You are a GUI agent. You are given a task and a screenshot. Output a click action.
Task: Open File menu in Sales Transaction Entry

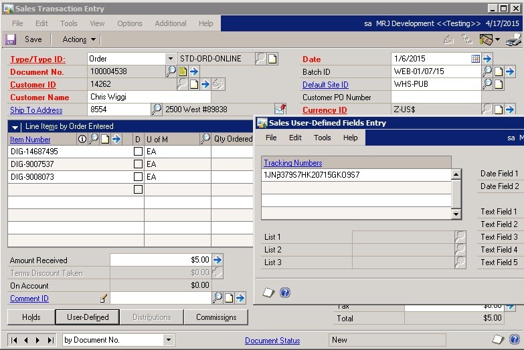pos(17,23)
